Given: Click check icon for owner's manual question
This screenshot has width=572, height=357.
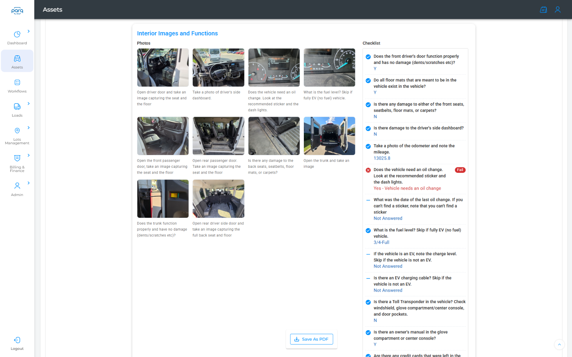Looking at the screenshot, I should 368,333.
